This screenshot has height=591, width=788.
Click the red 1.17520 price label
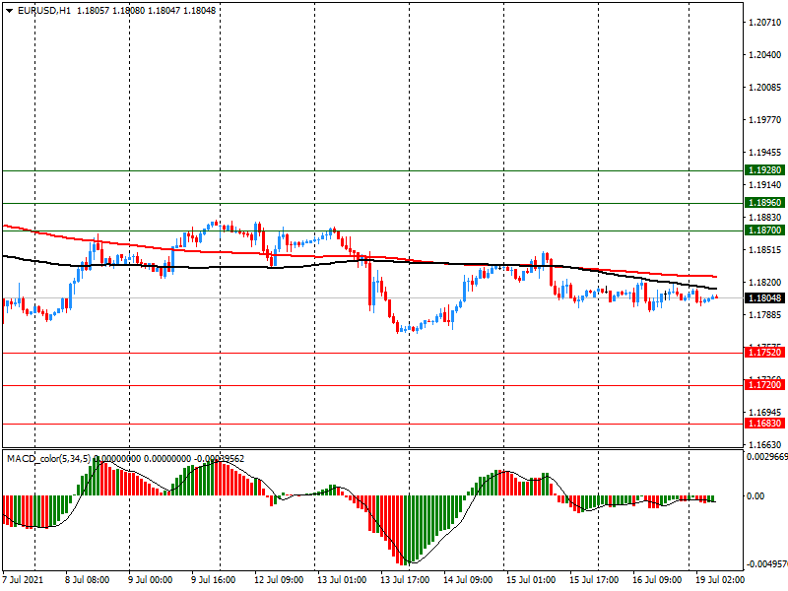point(764,353)
